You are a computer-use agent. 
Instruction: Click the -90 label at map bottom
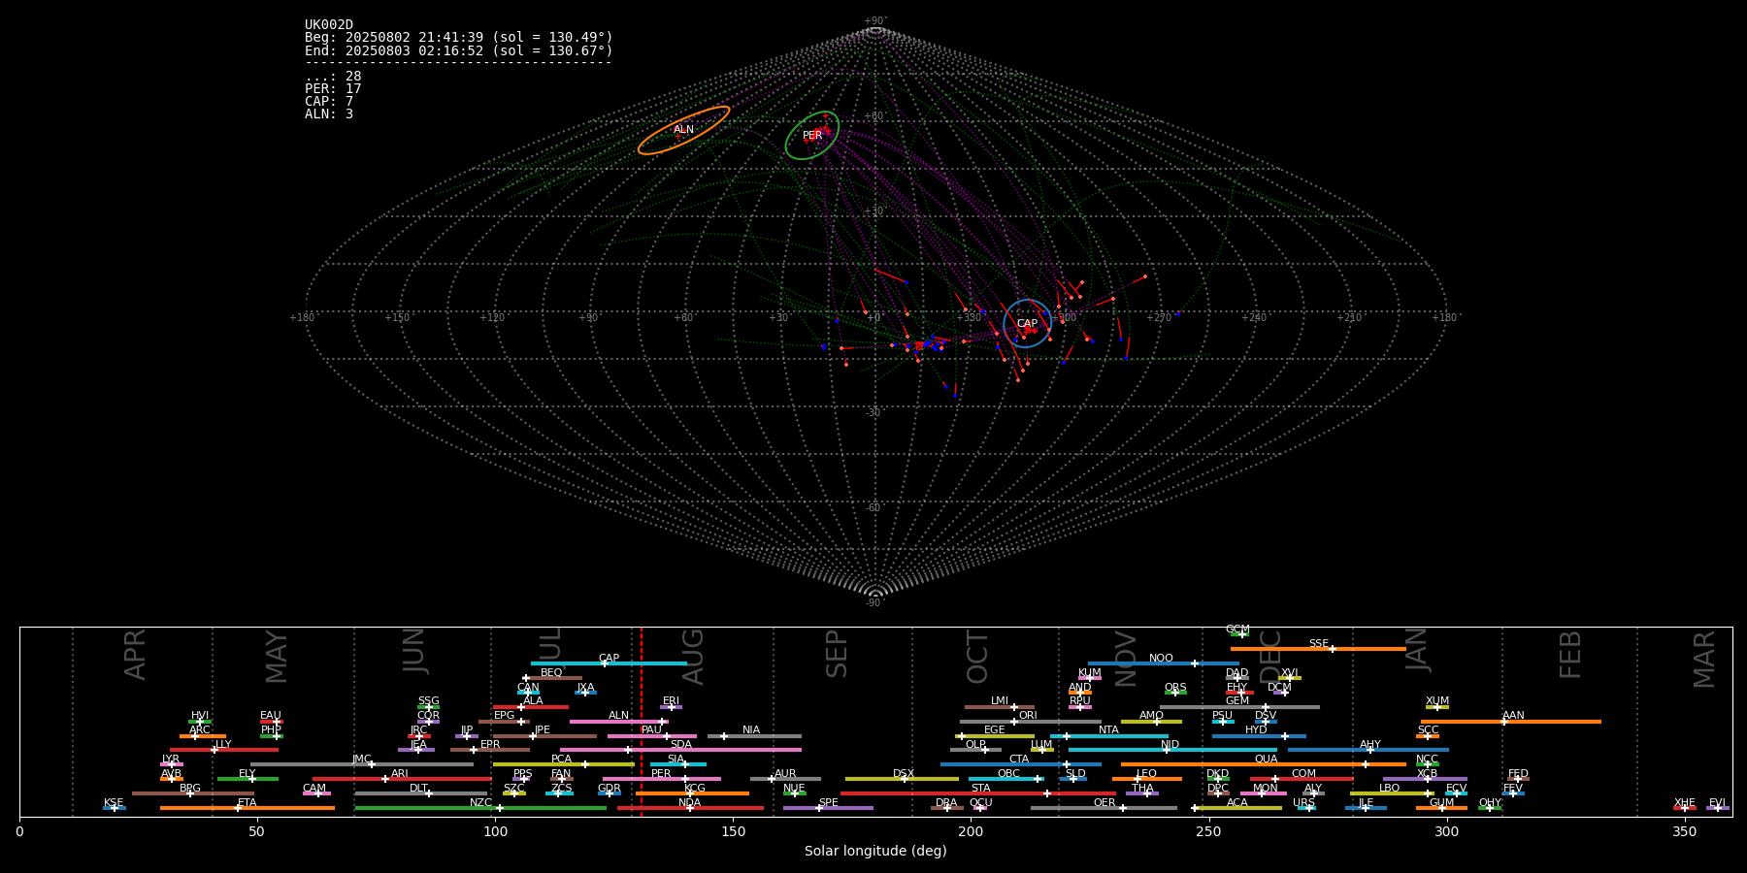tap(873, 603)
